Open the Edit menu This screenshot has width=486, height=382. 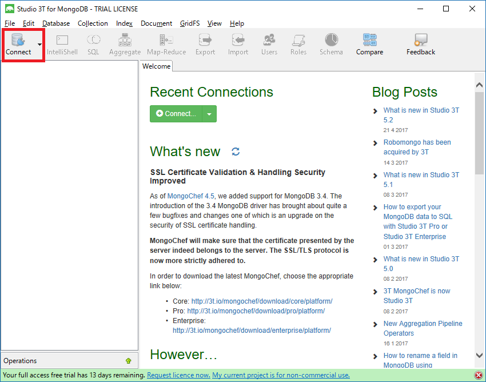point(28,23)
